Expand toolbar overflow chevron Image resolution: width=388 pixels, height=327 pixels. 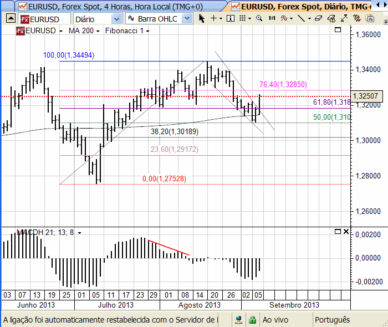[x=385, y=22]
